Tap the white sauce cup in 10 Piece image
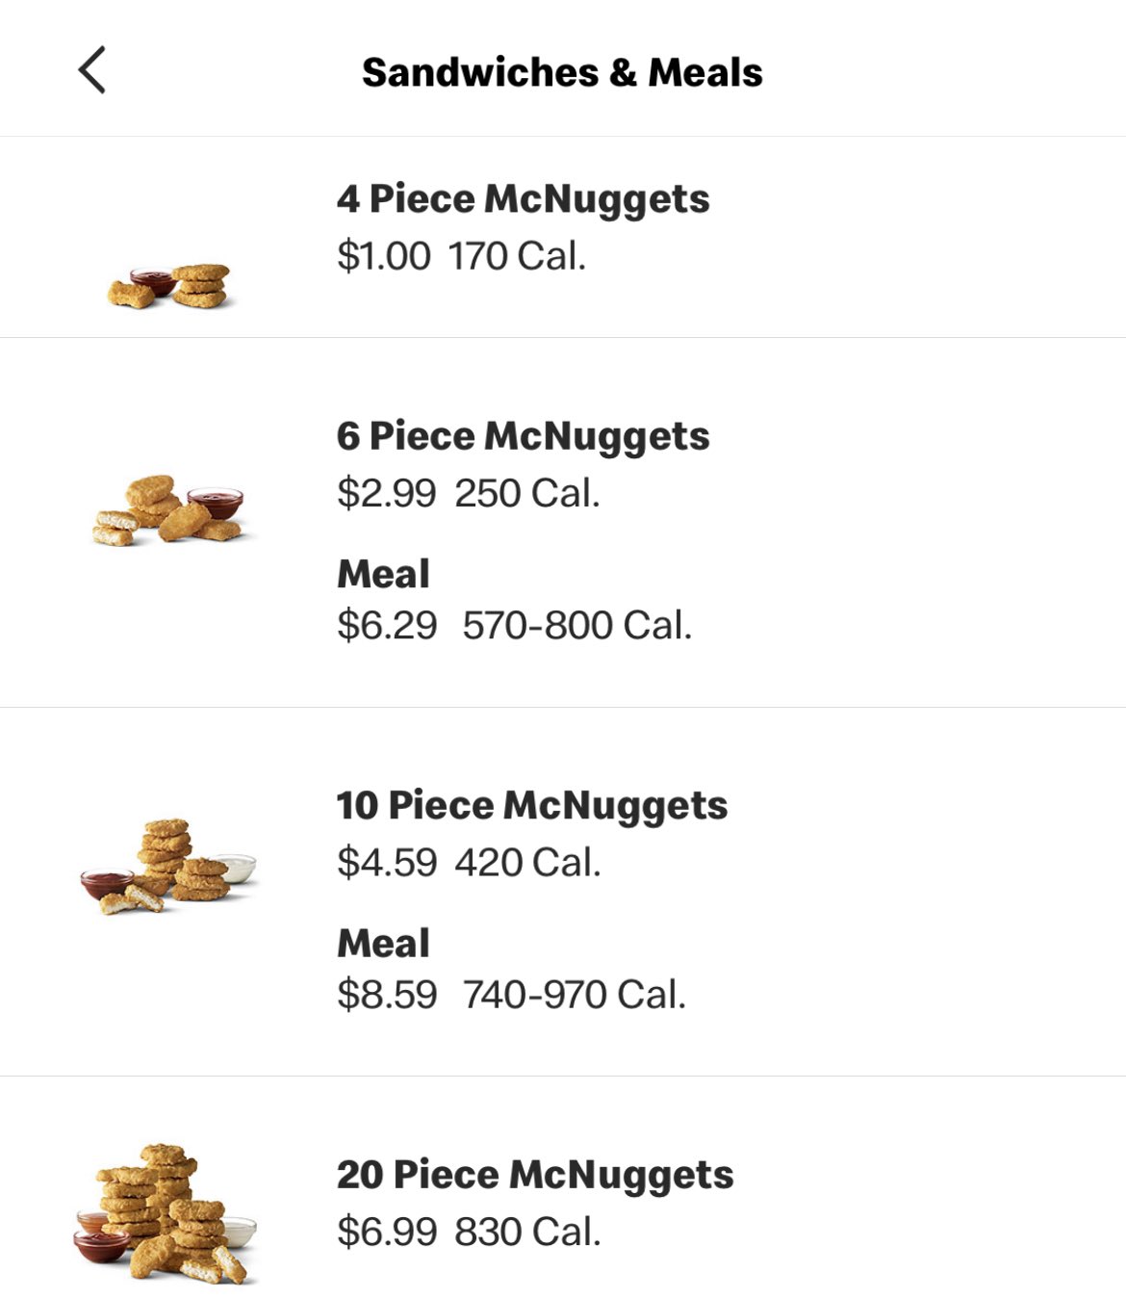Screen dimensions: 1126x1299 235,867
